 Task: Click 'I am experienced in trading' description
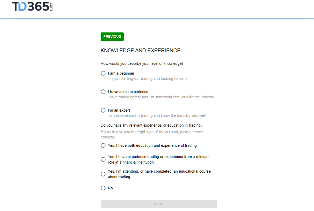[157, 115]
